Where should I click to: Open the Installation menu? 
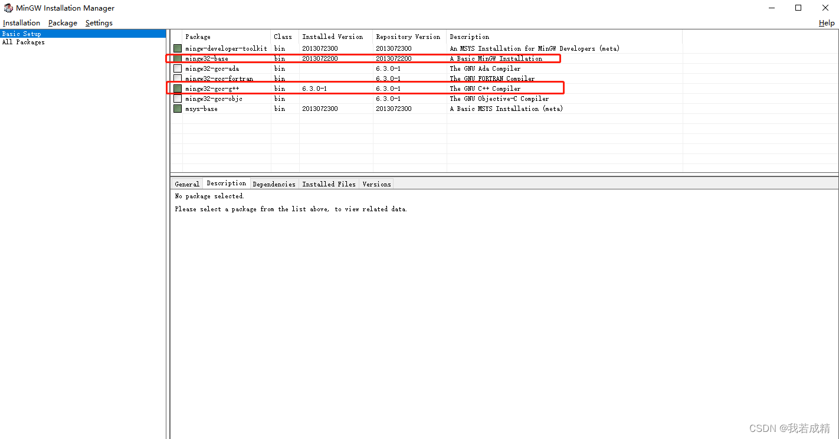point(21,22)
